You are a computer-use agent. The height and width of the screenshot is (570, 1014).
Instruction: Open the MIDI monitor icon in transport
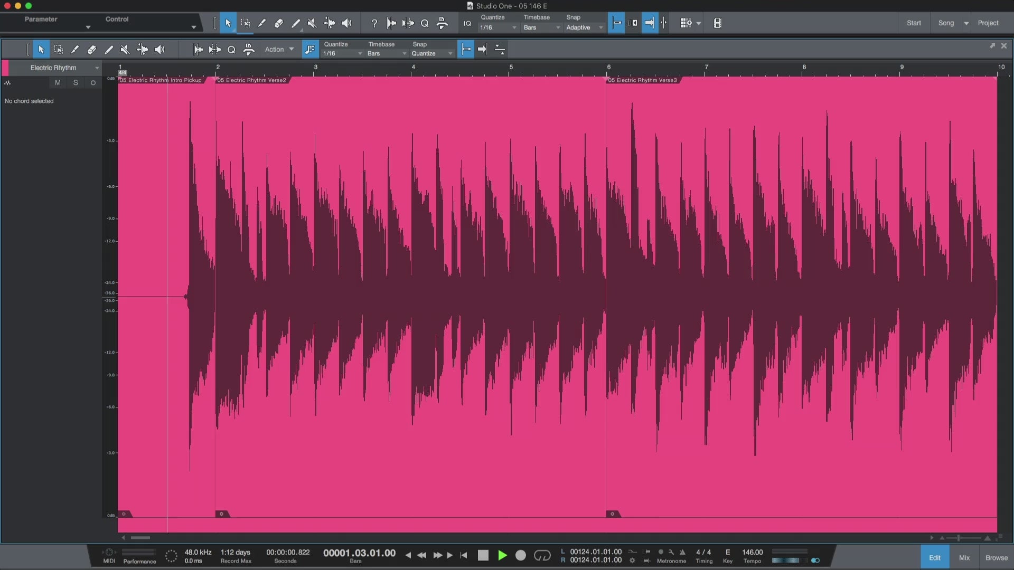pos(109,553)
